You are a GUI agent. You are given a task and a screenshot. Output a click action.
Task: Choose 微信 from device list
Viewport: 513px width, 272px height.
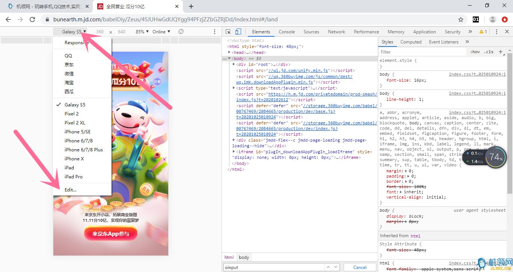(82, 74)
